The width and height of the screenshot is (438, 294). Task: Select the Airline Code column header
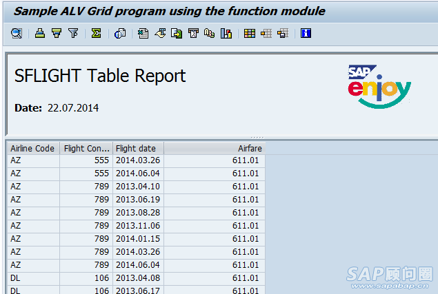[x=32, y=148]
